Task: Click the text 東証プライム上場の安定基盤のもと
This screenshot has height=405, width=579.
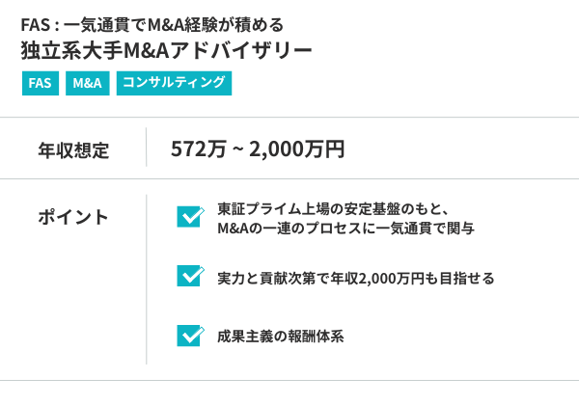Action: point(336,208)
